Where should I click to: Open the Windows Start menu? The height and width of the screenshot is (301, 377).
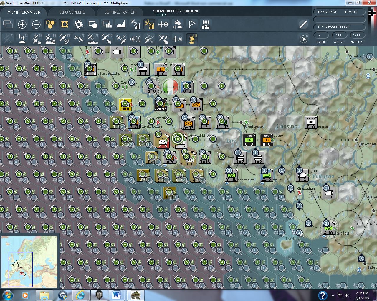coord(8,295)
